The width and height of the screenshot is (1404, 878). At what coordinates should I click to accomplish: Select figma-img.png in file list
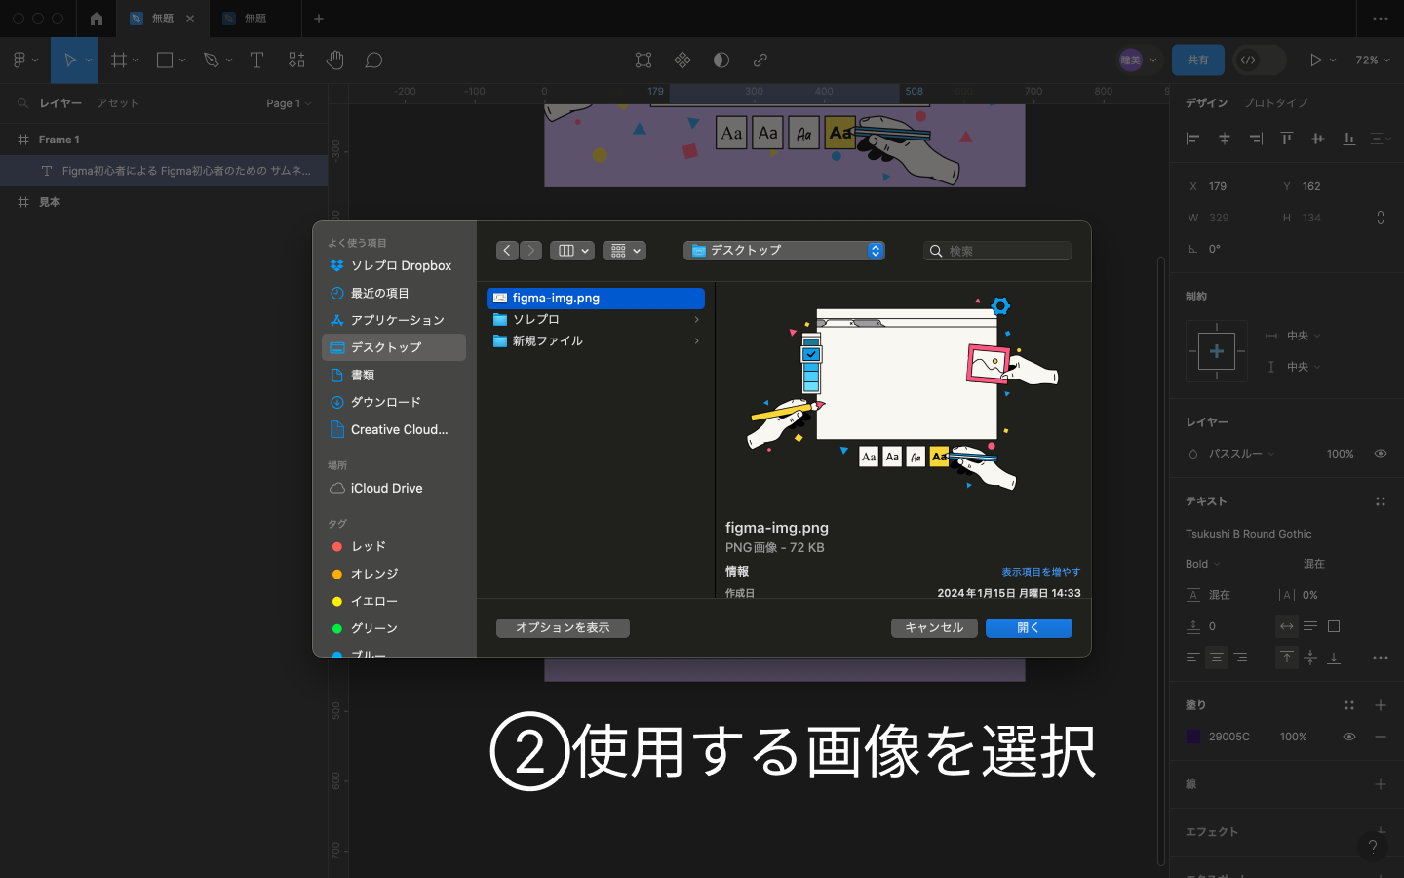[595, 299]
